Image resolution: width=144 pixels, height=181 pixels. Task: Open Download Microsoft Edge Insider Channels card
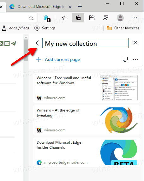(87, 152)
